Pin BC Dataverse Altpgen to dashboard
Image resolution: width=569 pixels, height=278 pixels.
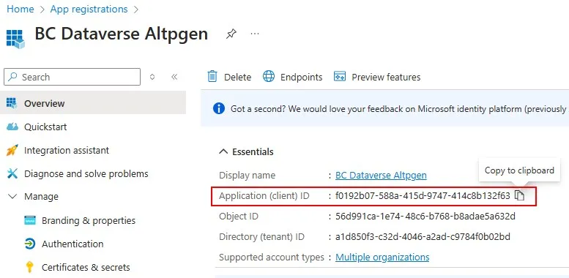(x=231, y=34)
